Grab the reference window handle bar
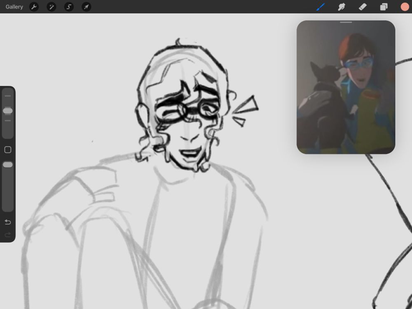This screenshot has height=309, width=412. [346, 22]
